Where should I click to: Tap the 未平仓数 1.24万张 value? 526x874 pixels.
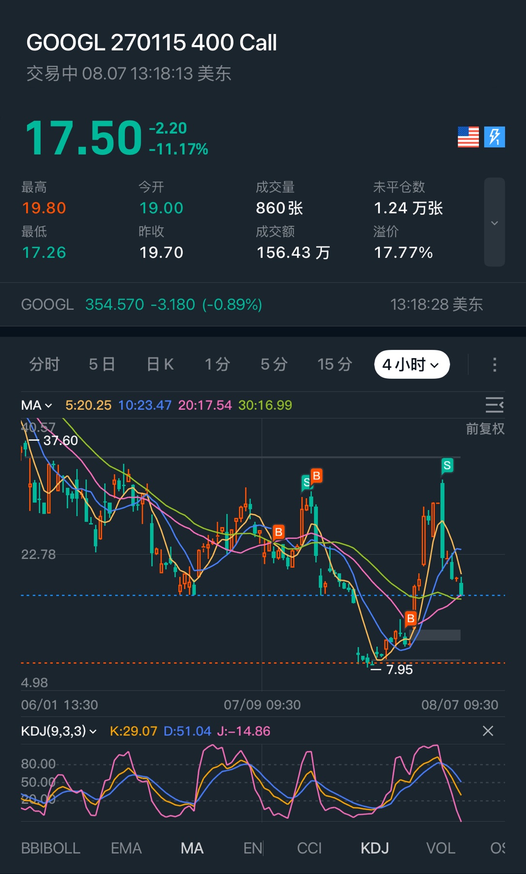[x=408, y=208]
